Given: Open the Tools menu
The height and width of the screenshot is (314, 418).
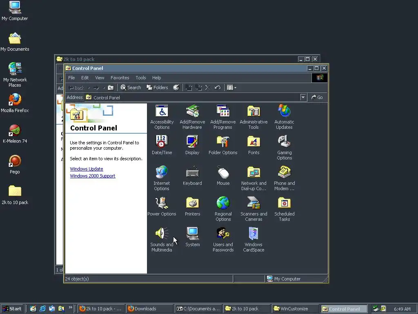Looking at the screenshot, I should (x=140, y=78).
